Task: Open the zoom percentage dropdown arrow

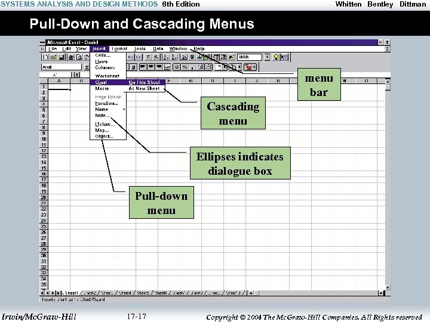Action: [267, 57]
